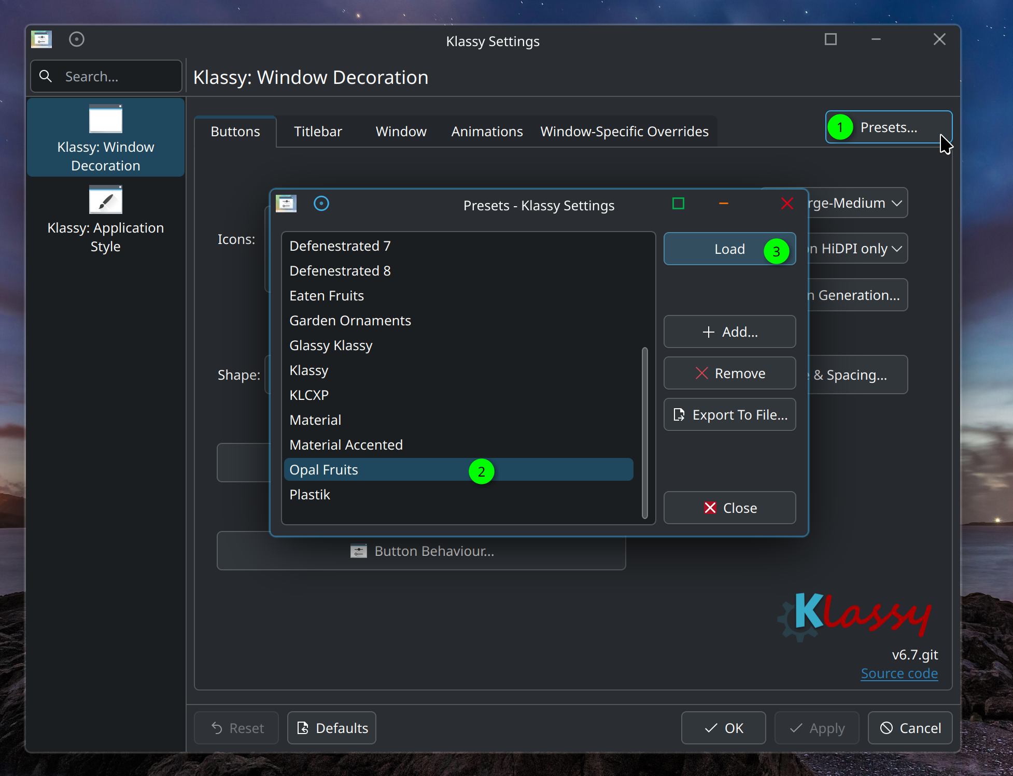The image size is (1013, 776).
Task: Click the main window menu icon in titlebar
Action: [x=41, y=39]
